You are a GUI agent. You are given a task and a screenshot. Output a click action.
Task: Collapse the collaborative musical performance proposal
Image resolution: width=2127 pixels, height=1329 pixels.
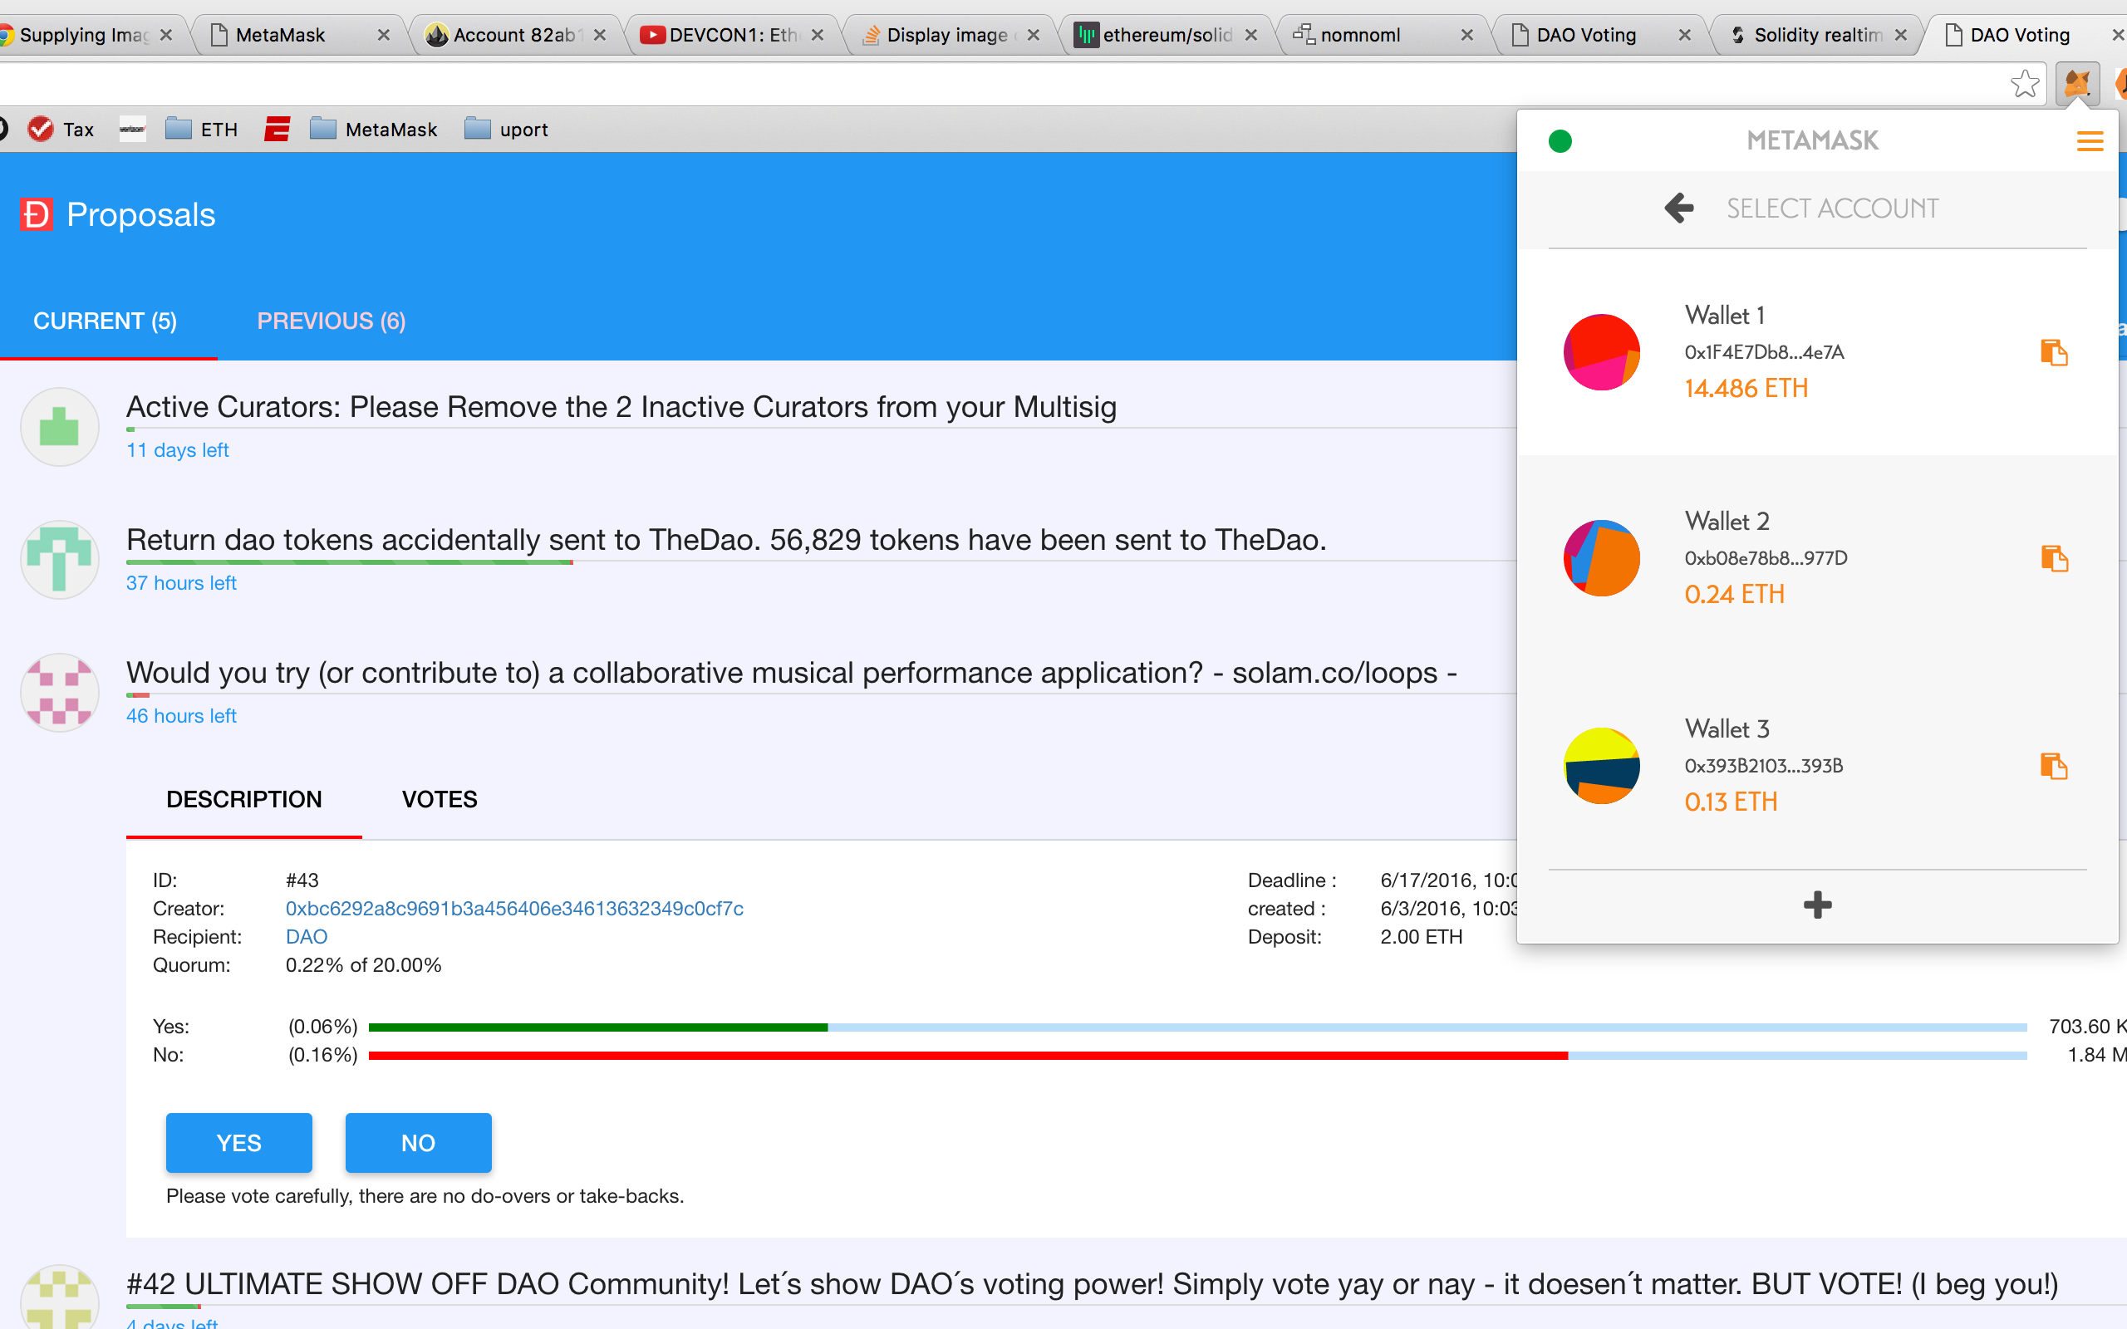click(791, 673)
